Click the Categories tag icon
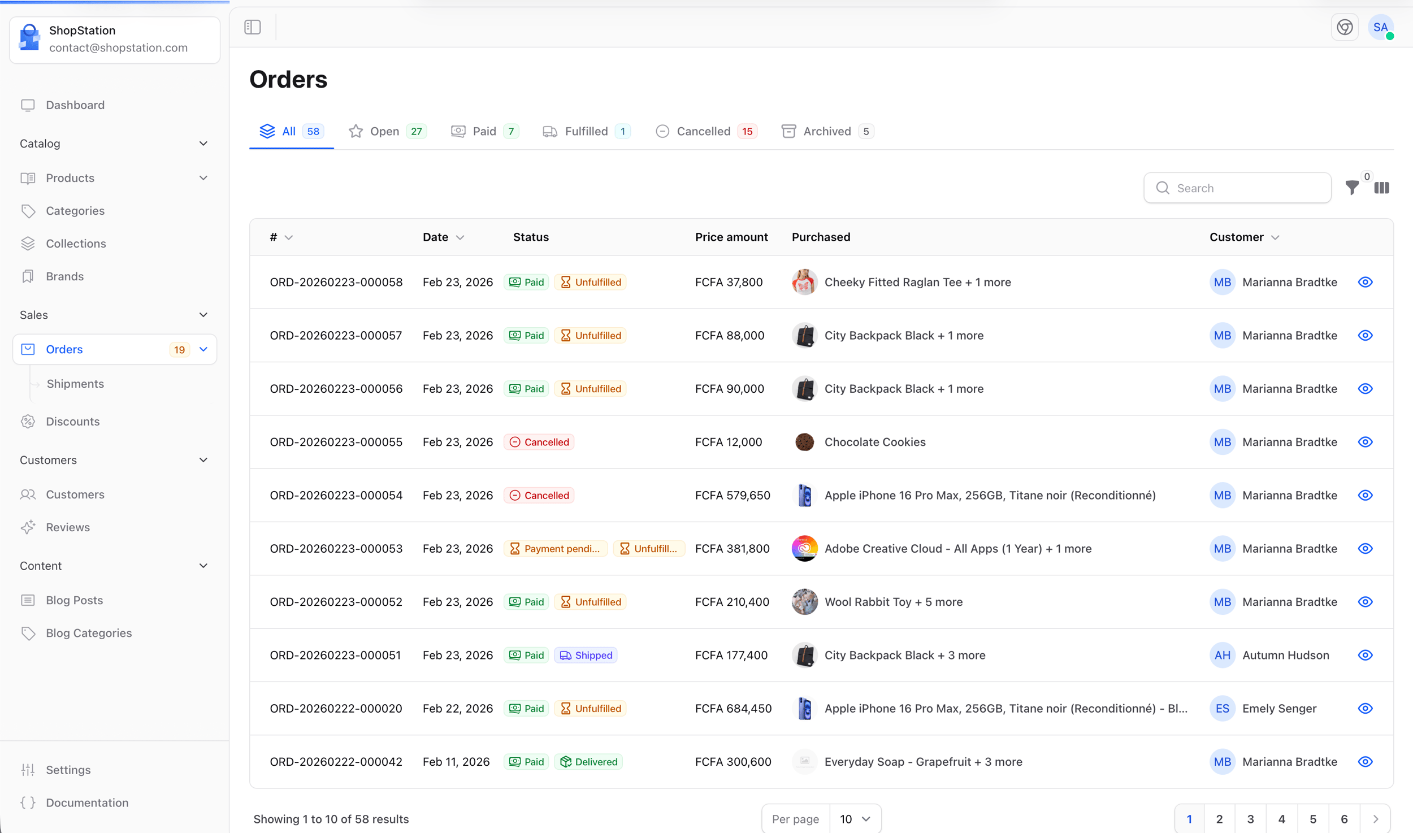Image resolution: width=1413 pixels, height=833 pixels. (x=28, y=211)
